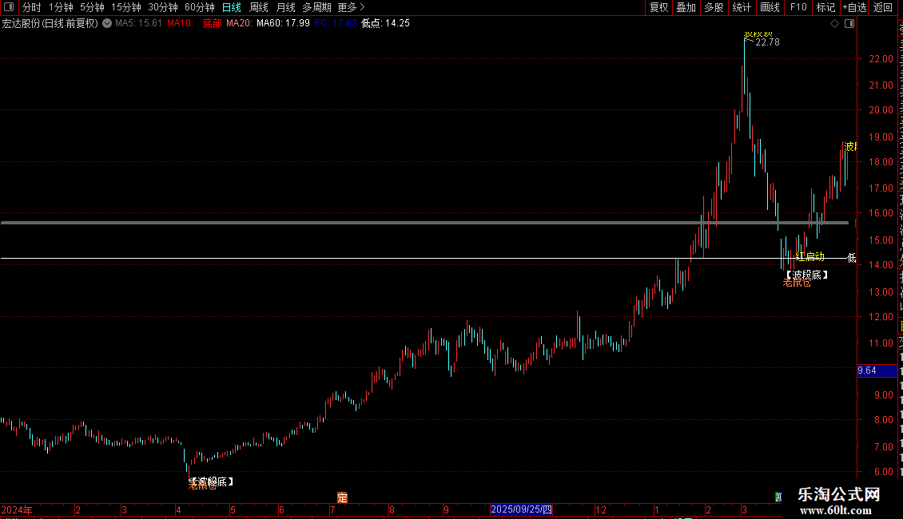Open the 多周期 multi-period view
Viewport: 903px width, 519px height.
[x=316, y=7]
